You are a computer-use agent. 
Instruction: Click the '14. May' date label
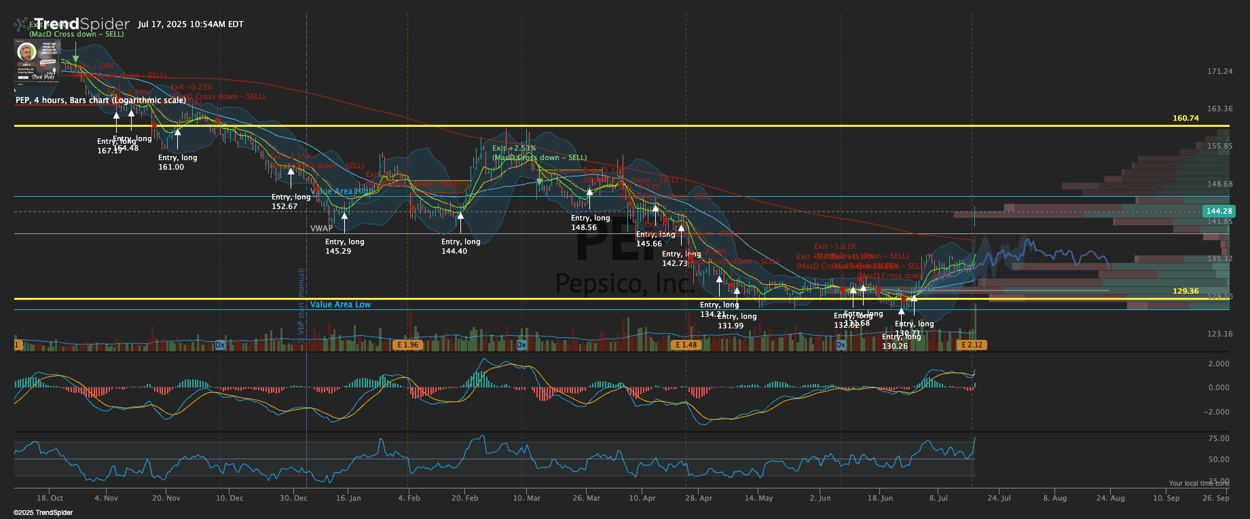point(758,498)
